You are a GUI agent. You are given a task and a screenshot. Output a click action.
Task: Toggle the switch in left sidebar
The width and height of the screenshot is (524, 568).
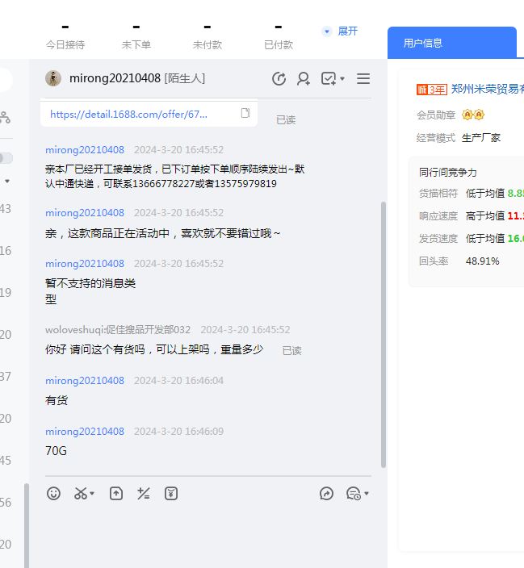point(6,158)
